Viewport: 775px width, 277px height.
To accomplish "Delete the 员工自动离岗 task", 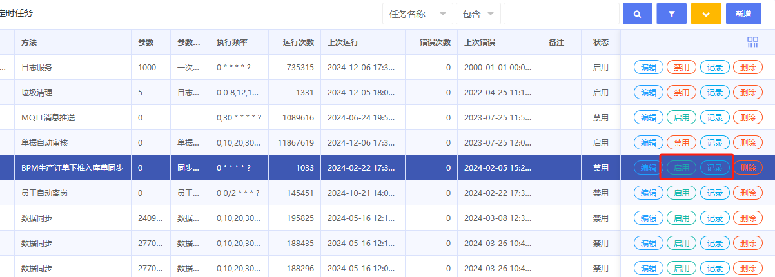I will pos(748,193).
